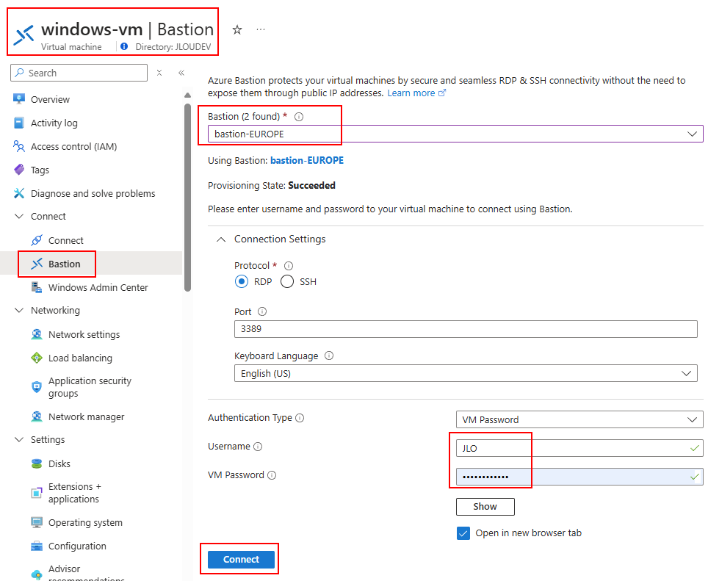Click the sidebar scroll up arrow
Image resolution: width=708 pixels, height=581 pixels.
(187, 95)
